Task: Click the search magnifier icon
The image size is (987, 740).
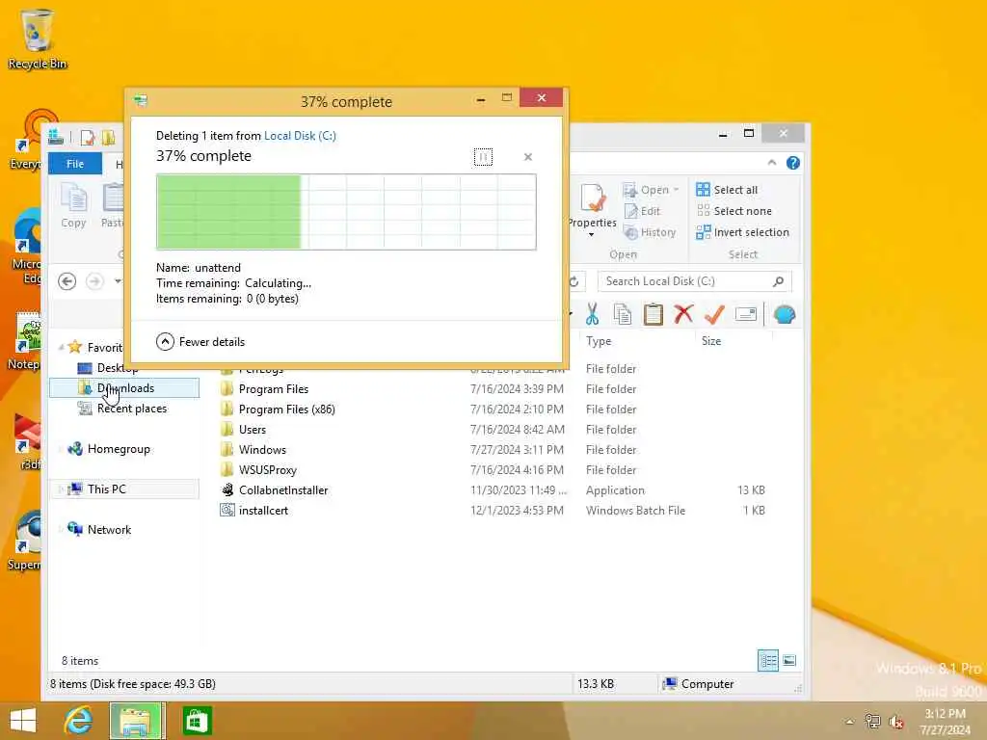Action: pos(779,281)
